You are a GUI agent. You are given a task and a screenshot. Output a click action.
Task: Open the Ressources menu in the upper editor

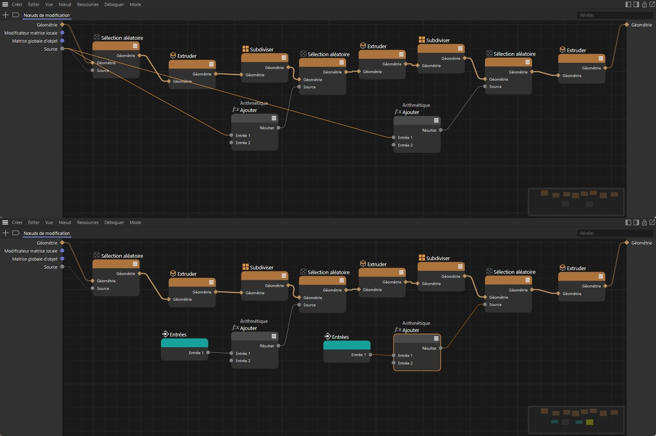tap(88, 4)
